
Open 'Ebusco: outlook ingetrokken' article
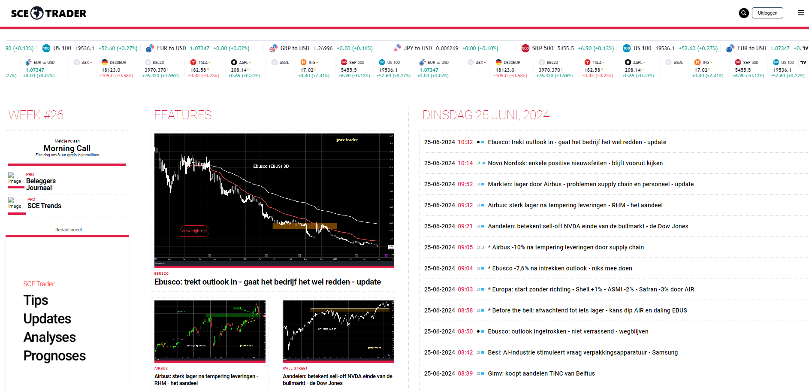[x=568, y=331]
